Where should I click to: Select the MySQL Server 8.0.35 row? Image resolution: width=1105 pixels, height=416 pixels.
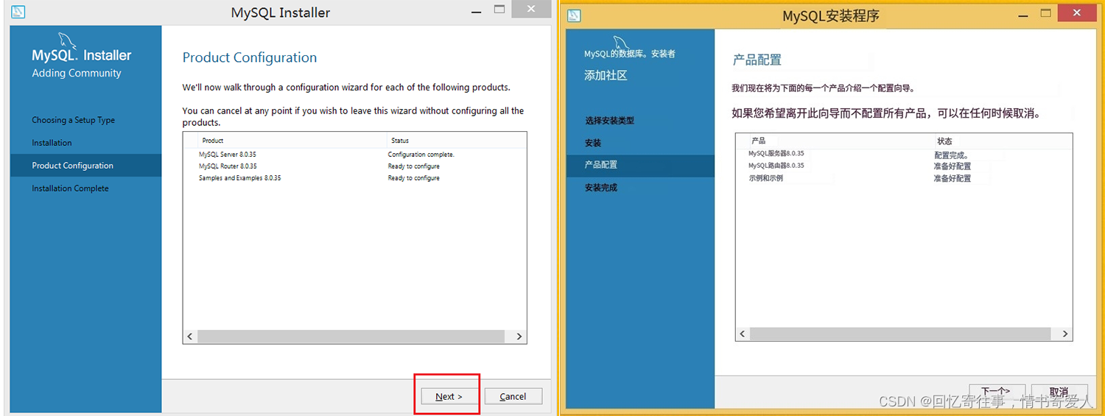pos(355,155)
